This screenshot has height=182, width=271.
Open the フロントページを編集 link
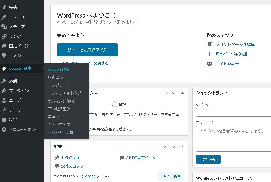pos(235,45)
